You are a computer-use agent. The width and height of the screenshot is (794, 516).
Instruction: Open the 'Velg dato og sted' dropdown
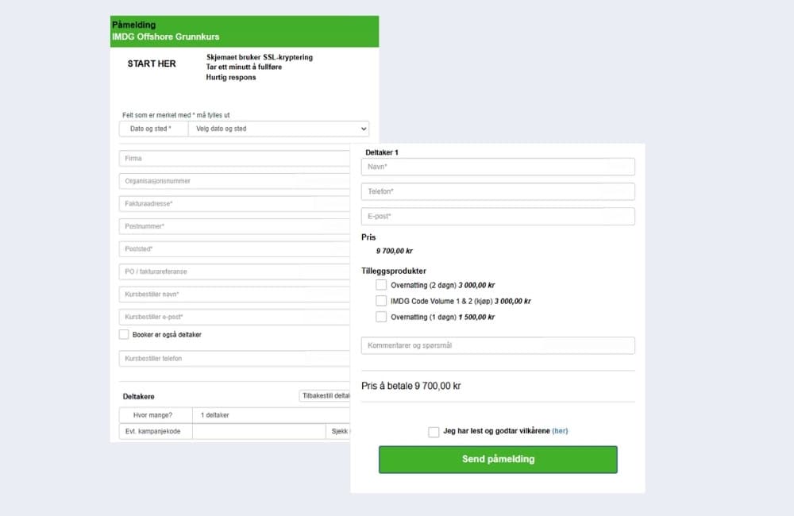coord(278,129)
